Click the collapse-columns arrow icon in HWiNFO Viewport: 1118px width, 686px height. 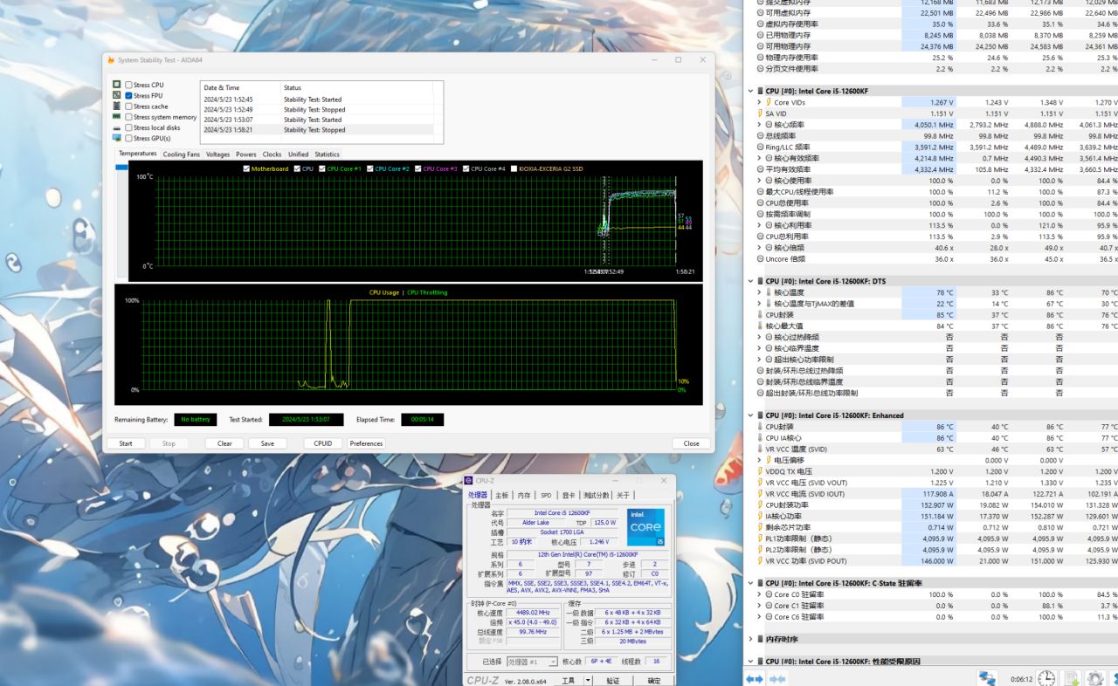click(x=776, y=679)
